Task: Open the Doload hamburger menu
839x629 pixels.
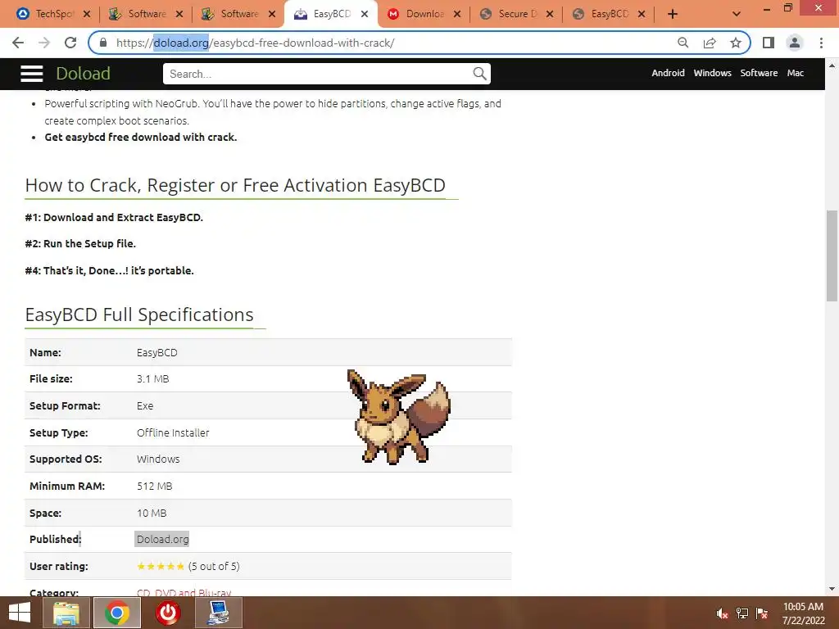Action: pyautogui.click(x=32, y=74)
